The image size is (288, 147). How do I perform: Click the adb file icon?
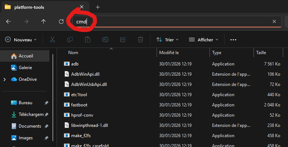click(x=66, y=64)
